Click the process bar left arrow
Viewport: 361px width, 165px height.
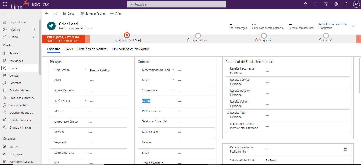pos(87,39)
